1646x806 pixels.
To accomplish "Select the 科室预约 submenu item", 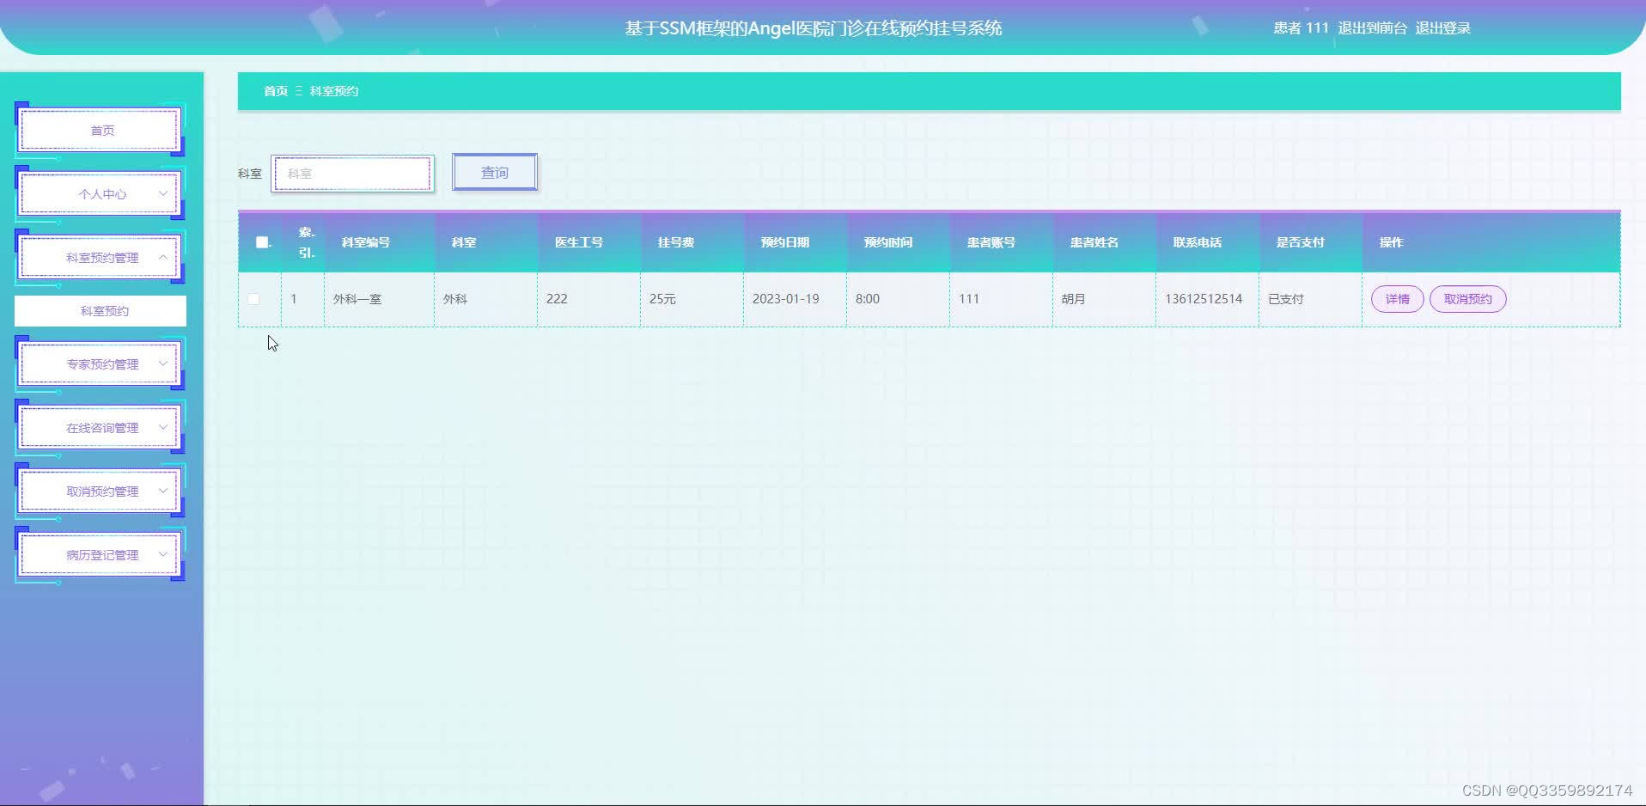I will 101,311.
